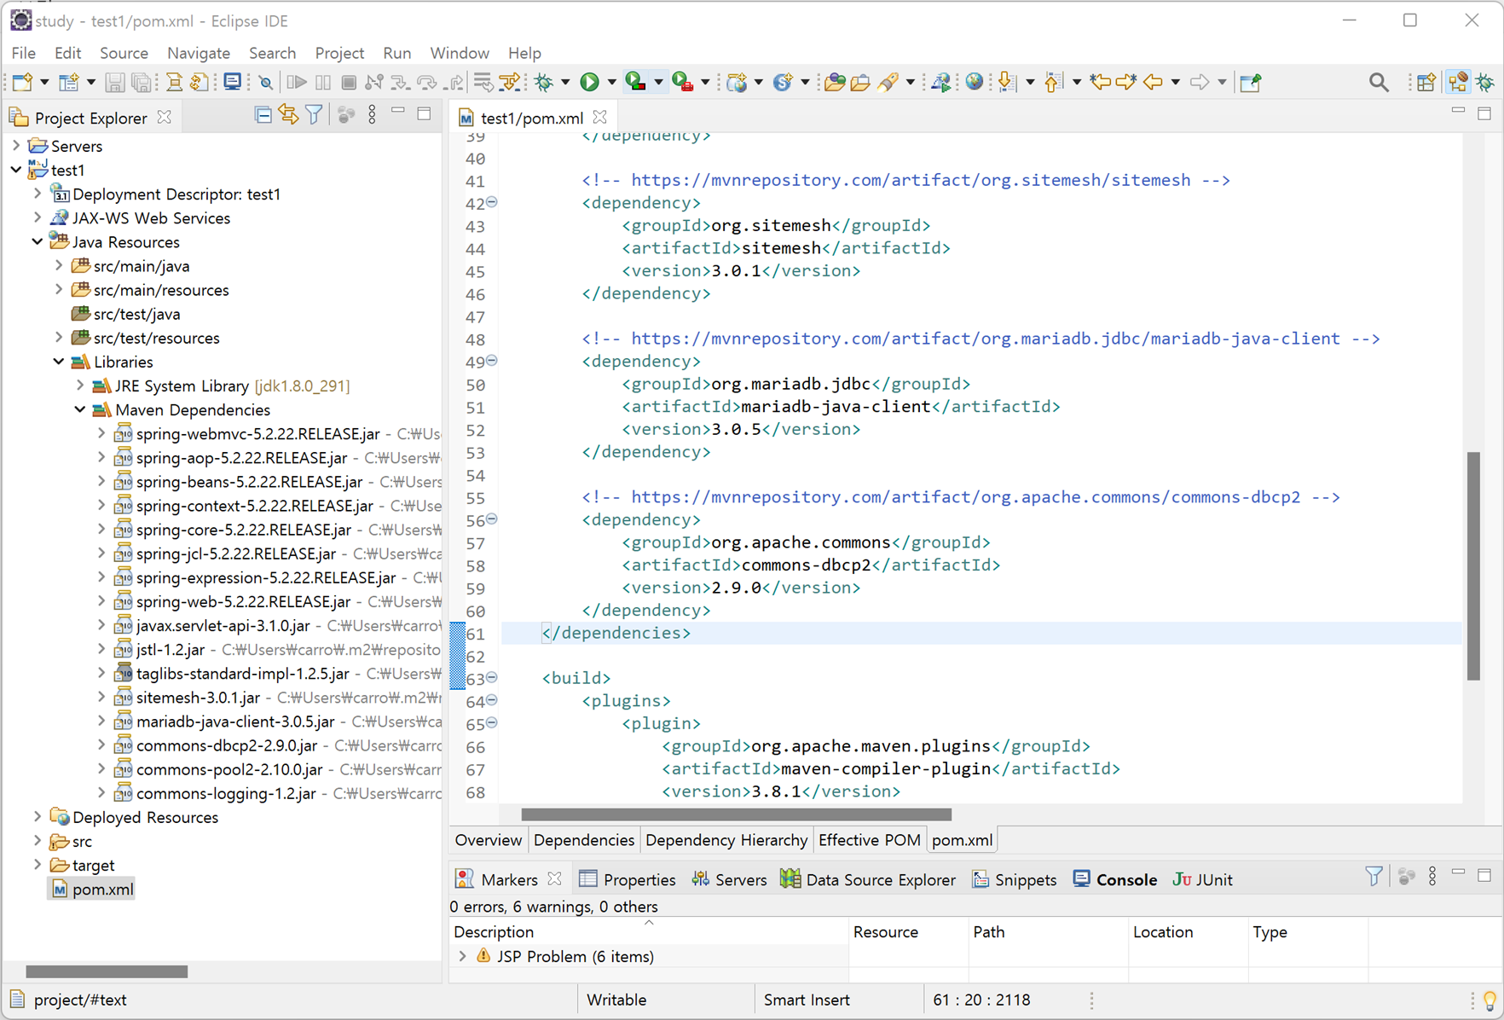Click the Skip All Breakpoints icon
1504x1020 pixels.
pos(265,83)
